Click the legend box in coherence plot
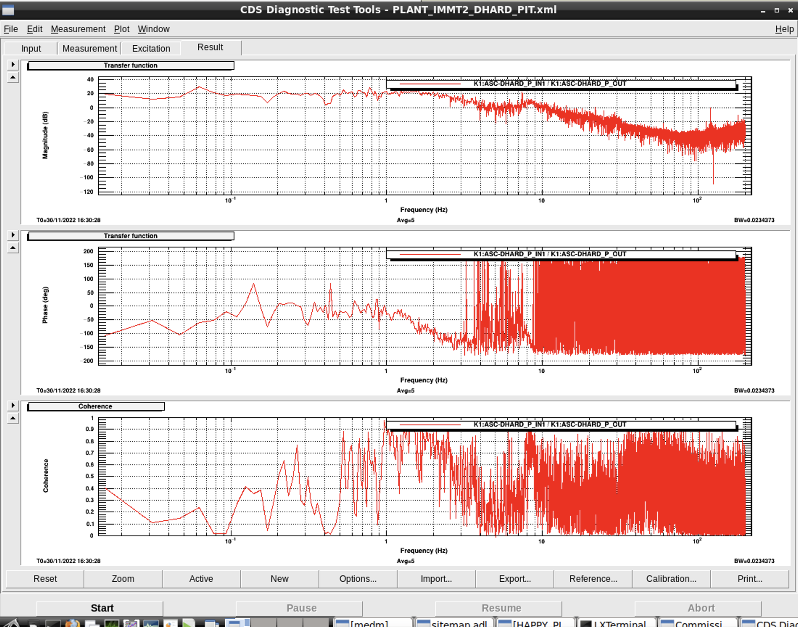The image size is (798, 627). point(562,425)
